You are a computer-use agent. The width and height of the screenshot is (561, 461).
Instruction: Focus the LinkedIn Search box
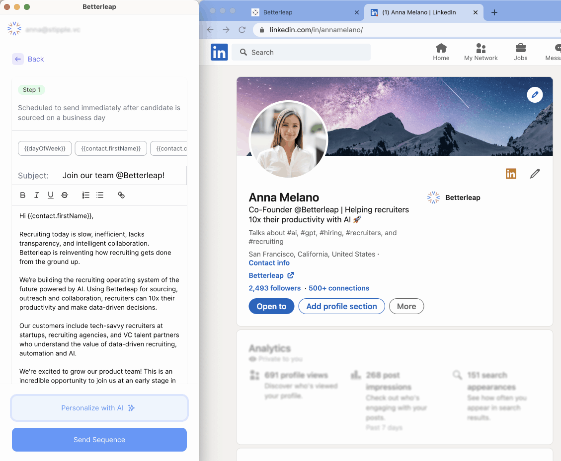point(301,52)
